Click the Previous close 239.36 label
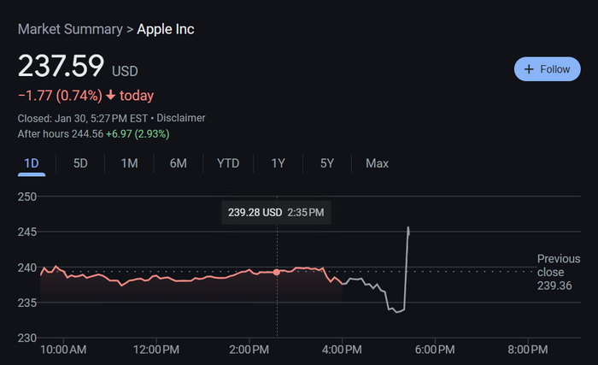The image size is (598, 365). 559,272
